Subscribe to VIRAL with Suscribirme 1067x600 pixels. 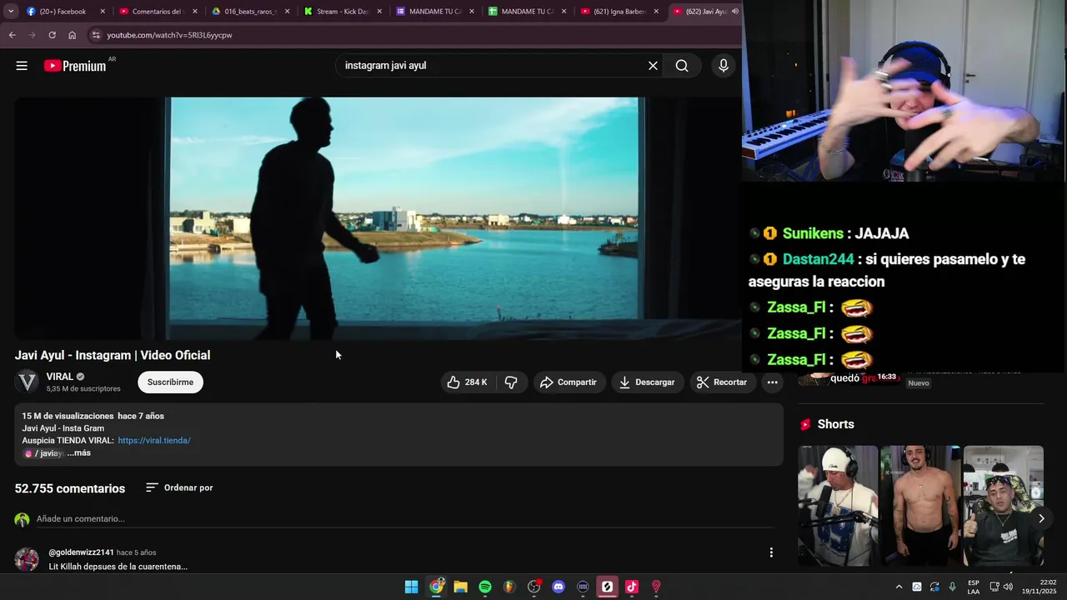point(170,382)
